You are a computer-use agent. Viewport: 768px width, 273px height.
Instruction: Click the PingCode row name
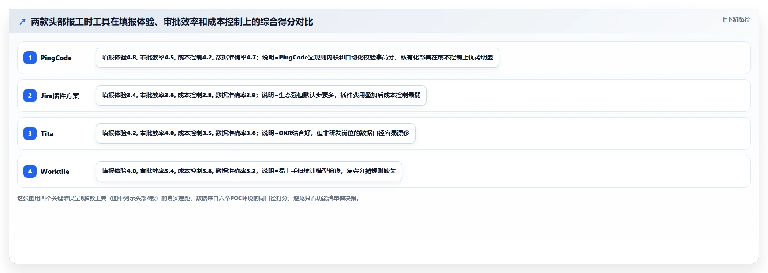coord(56,58)
